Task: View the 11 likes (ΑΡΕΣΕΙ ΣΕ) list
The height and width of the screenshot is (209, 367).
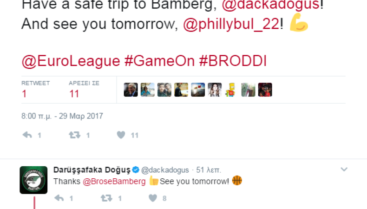Action: tap(84, 90)
